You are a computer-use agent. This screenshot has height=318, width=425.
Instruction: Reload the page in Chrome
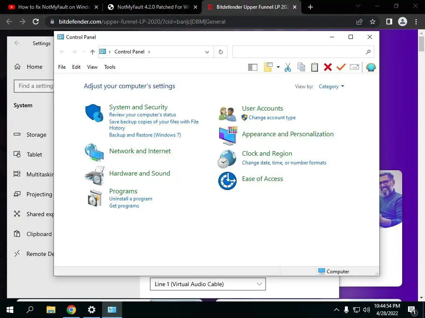click(36, 22)
